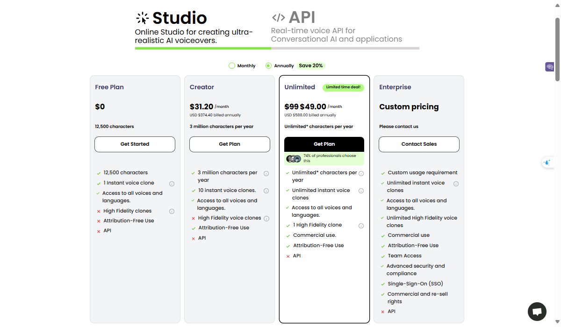Image resolution: width=561 pixels, height=327 pixels.
Task: Click info icon for Unlimited characters per year
Action: tap(361, 173)
